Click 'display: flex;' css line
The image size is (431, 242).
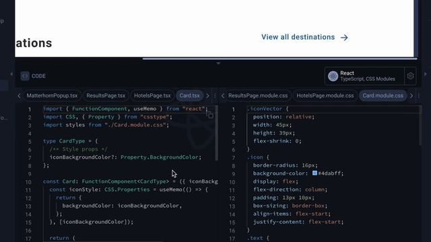tap(275, 182)
